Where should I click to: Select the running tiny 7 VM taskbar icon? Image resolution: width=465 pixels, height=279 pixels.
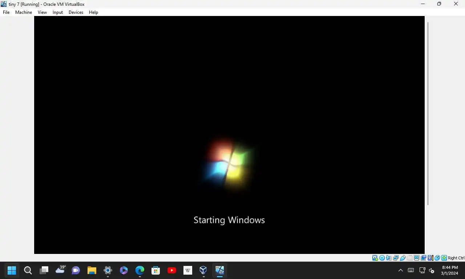(x=220, y=270)
